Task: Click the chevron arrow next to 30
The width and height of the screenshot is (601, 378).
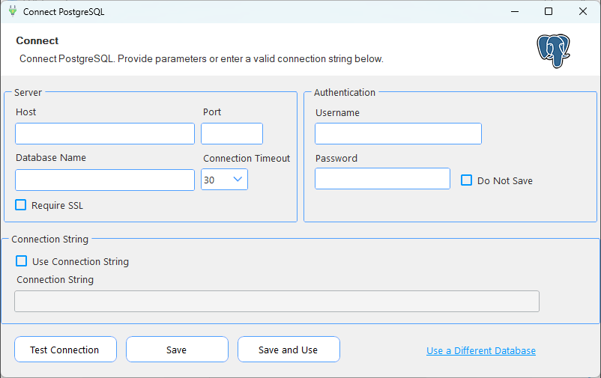Action: click(x=238, y=179)
